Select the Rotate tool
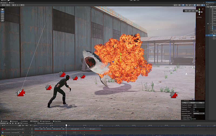The image size is (216, 136). tap(2, 14)
